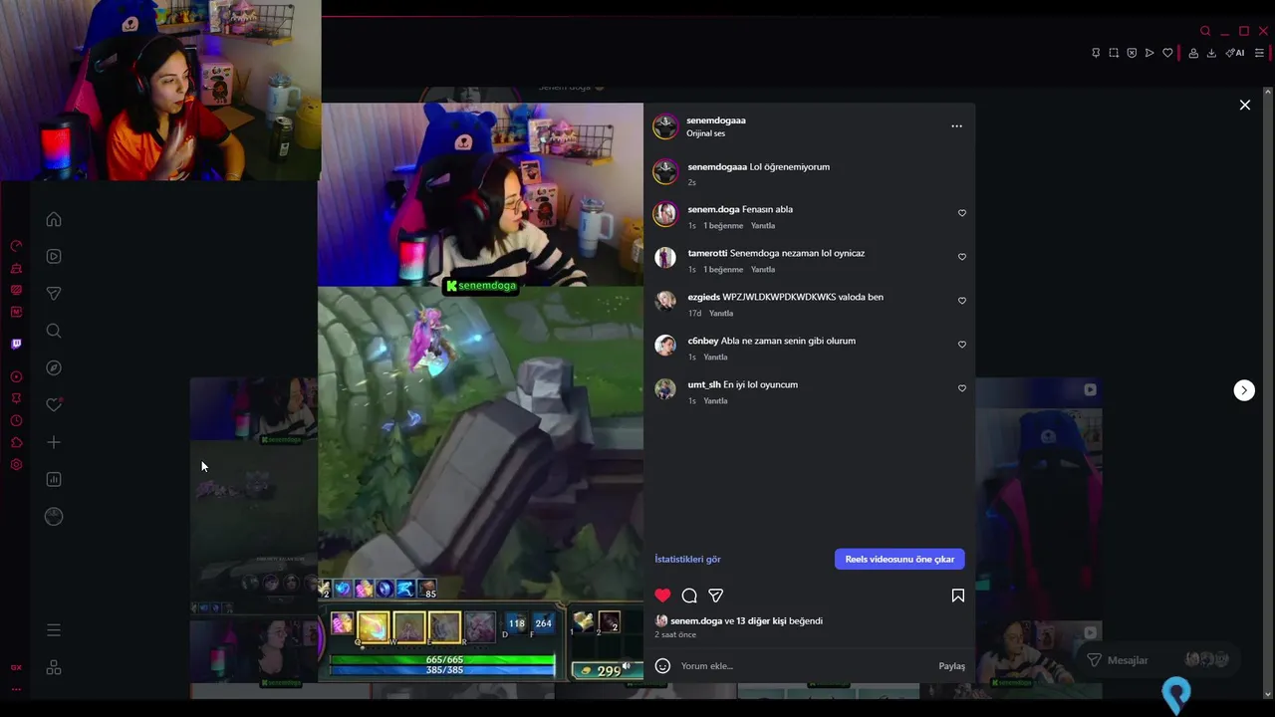Open three-dots options on the reel
Viewport: 1275px width, 717px height.
956,126
